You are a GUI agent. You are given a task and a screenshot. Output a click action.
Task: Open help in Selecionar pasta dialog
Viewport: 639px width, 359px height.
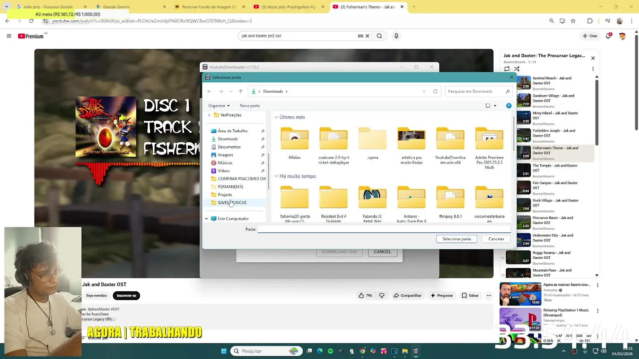509,106
